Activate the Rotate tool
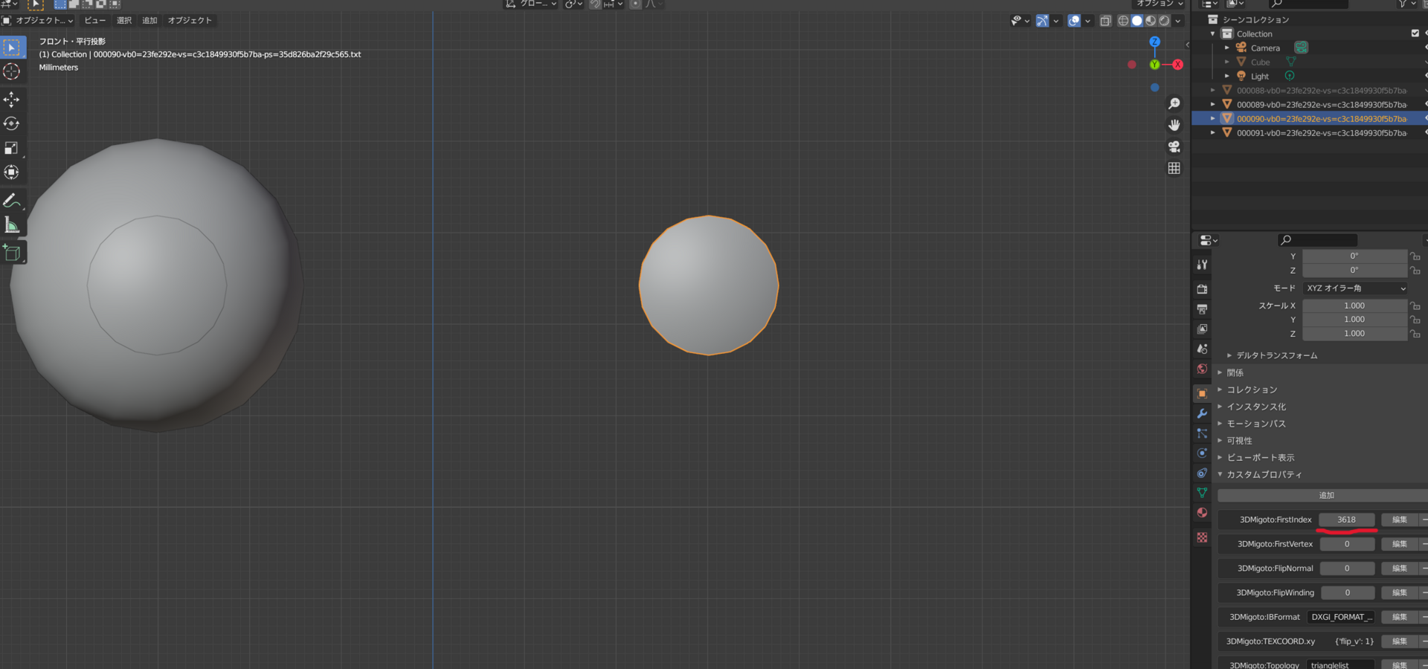The image size is (1428, 669). (x=12, y=123)
